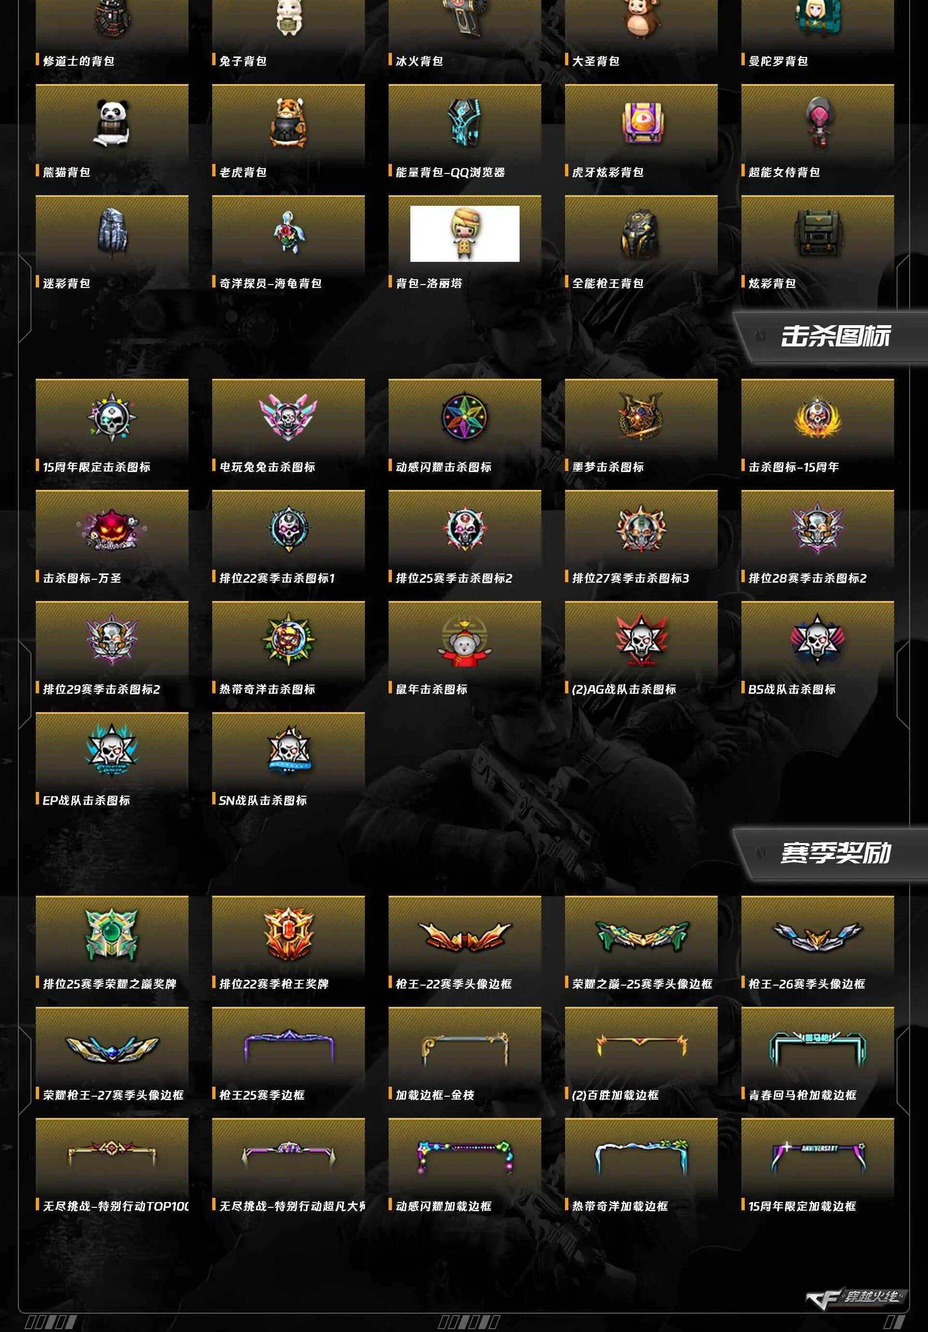
Task: Click the 15th anniversary limited kill icon
Action: pos(112,416)
